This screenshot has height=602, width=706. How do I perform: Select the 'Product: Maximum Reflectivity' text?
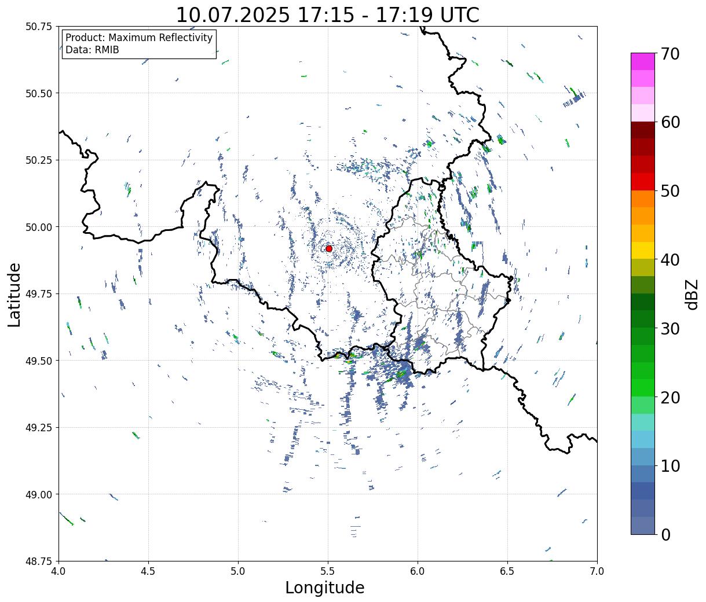click(139, 38)
